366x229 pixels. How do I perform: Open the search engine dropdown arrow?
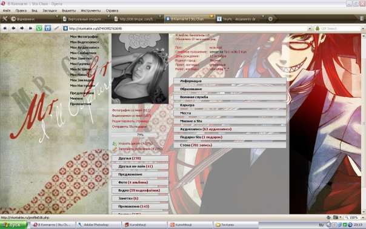click(x=363, y=28)
